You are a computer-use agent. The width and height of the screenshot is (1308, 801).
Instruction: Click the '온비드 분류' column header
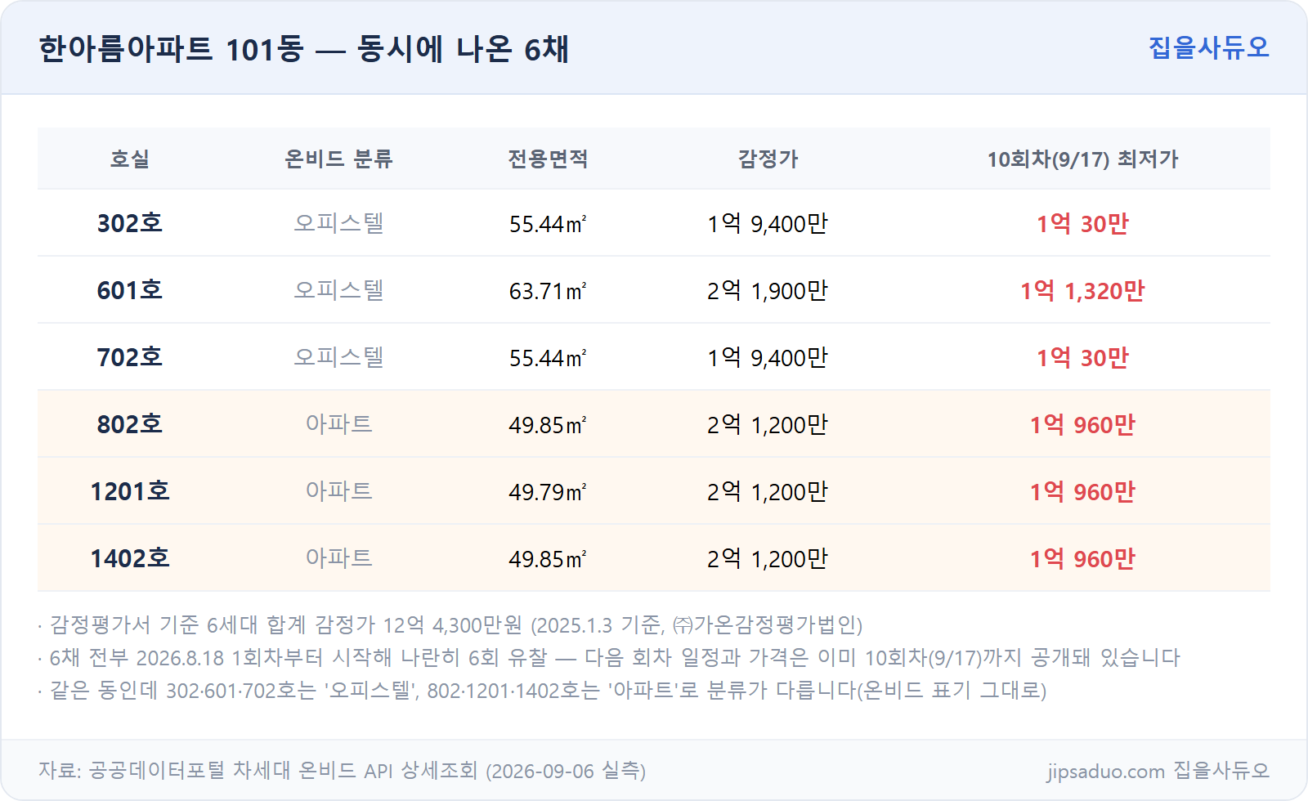click(x=338, y=159)
